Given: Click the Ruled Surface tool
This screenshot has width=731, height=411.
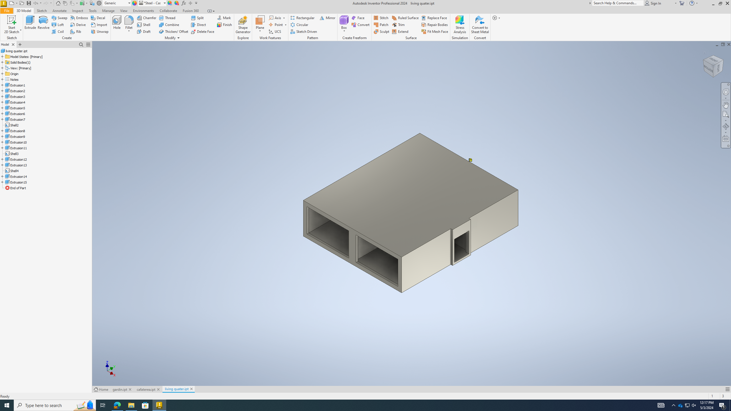Looking at the screenshot, I should point(405,18).
